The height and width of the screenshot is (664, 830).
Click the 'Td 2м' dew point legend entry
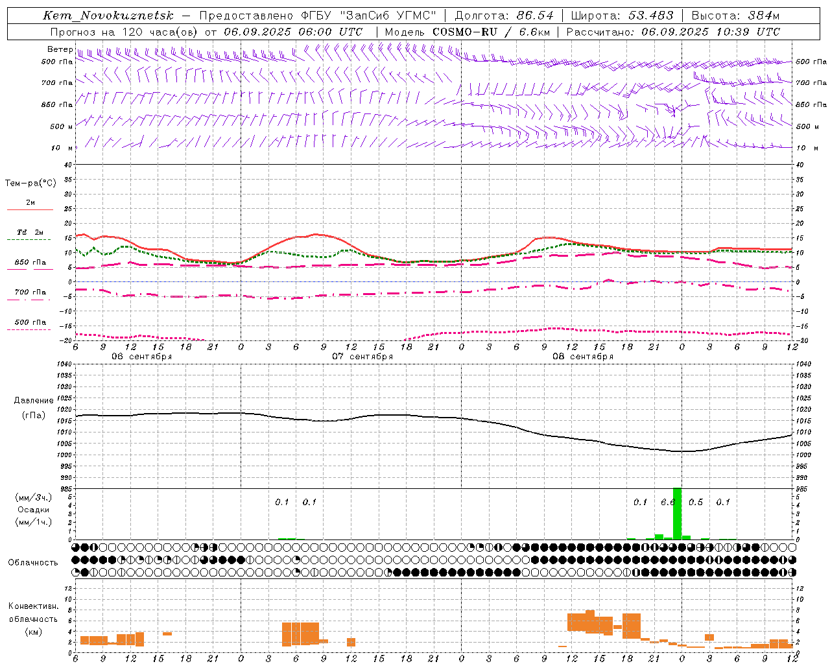(30, 232)
